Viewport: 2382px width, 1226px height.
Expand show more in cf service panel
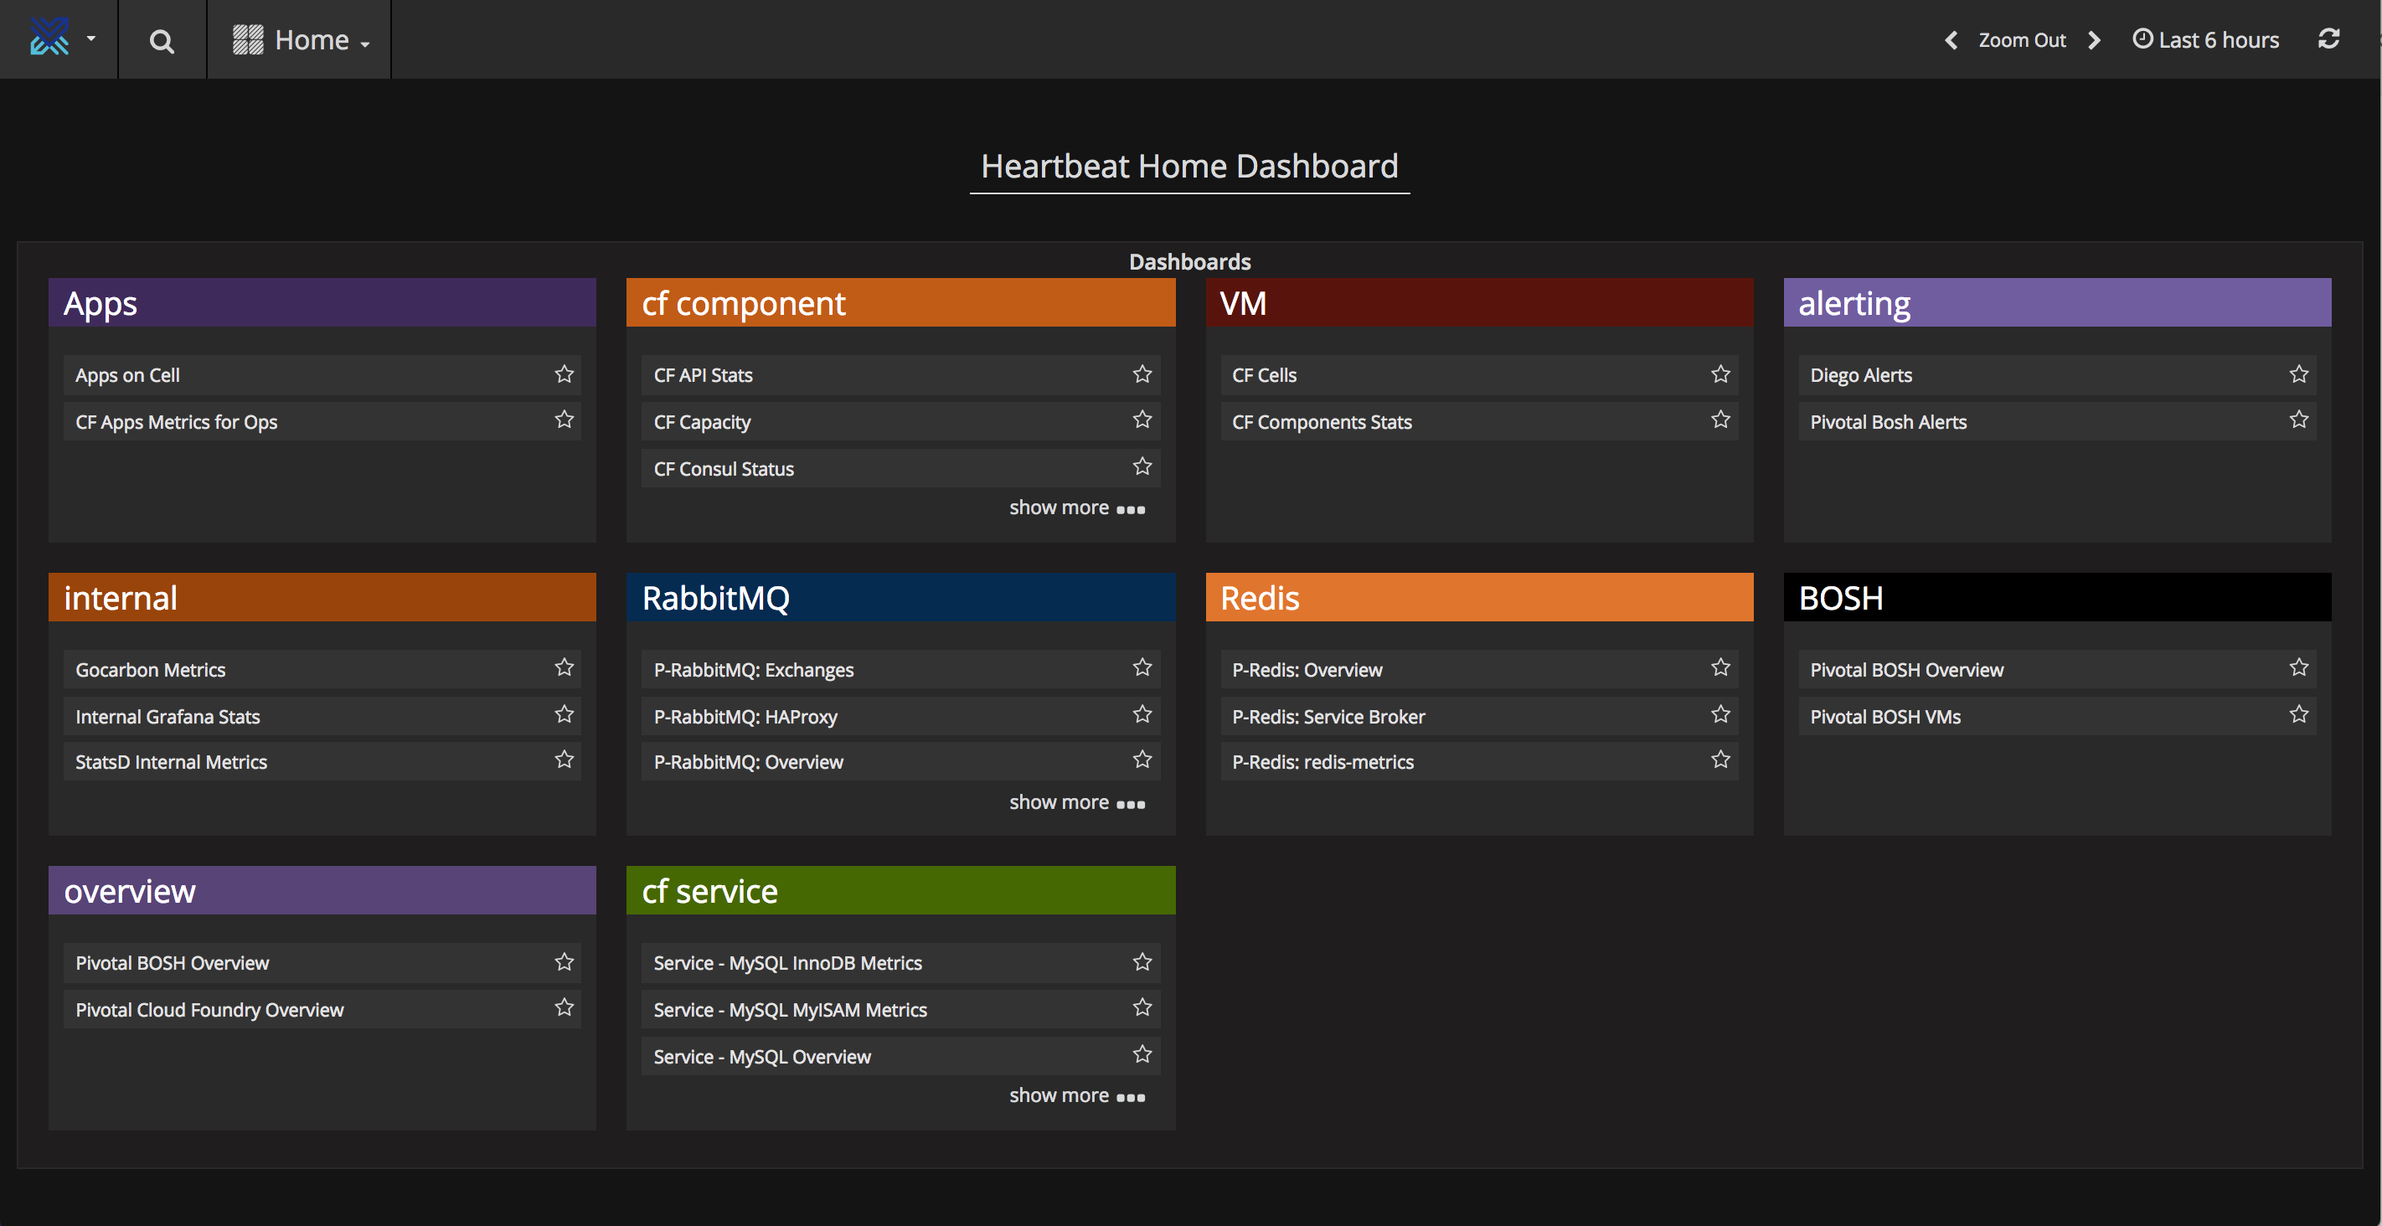pyautogui.click(x=1077, y=1095)
